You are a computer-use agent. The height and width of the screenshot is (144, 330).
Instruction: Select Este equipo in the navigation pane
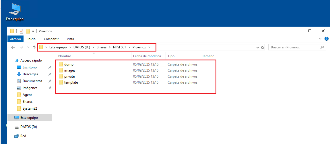[x=30, y=118]
